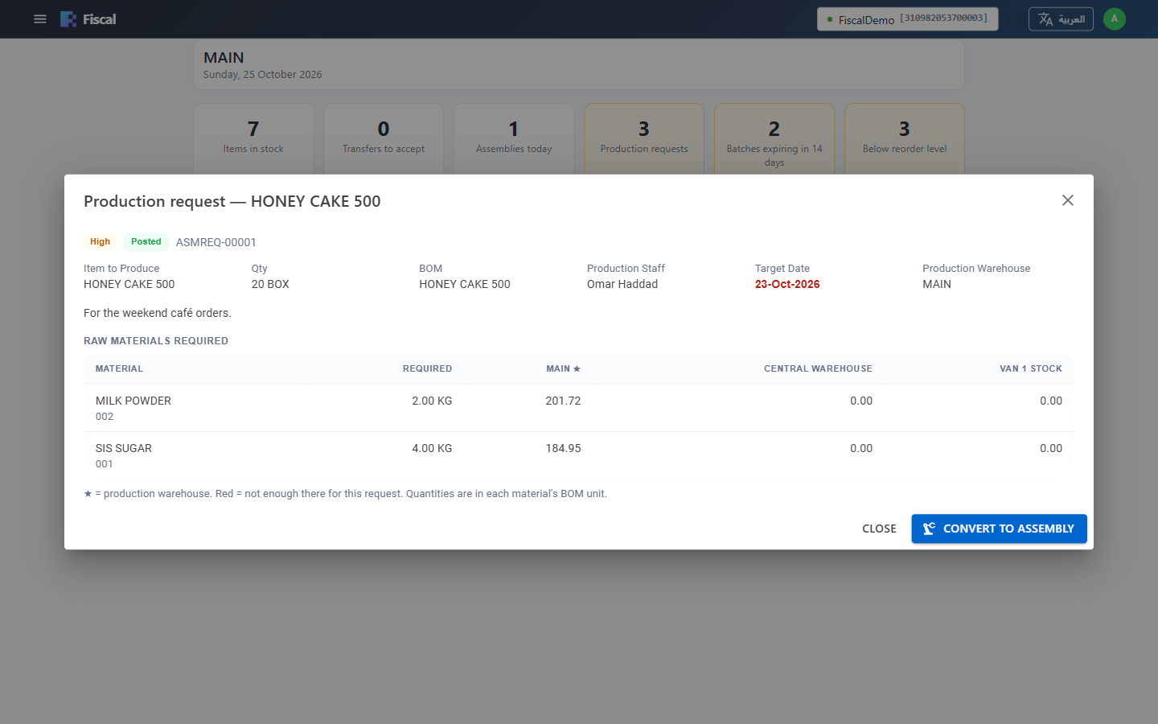Click the Required column header

pos(427,368)
